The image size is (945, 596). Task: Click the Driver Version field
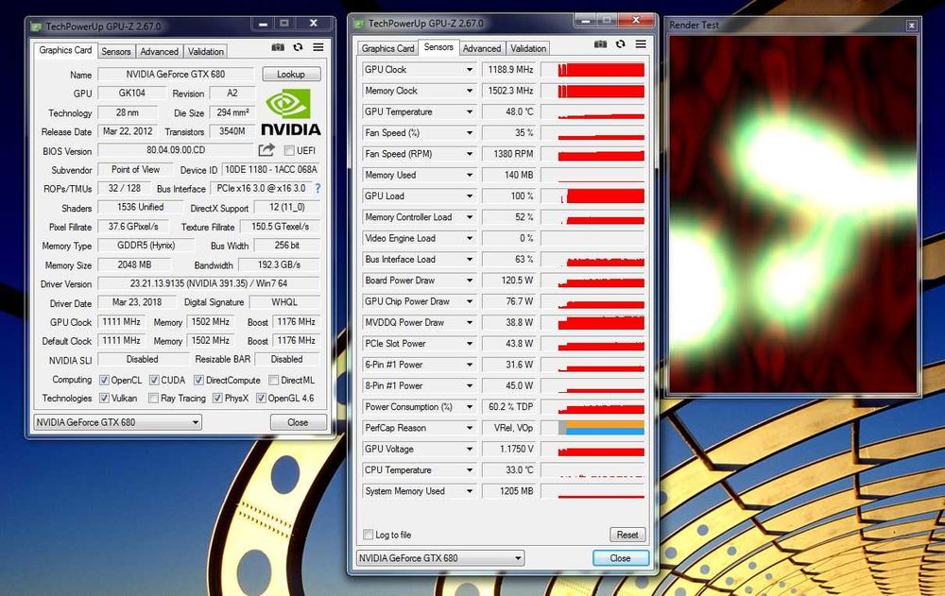click(x=209, y=283)
